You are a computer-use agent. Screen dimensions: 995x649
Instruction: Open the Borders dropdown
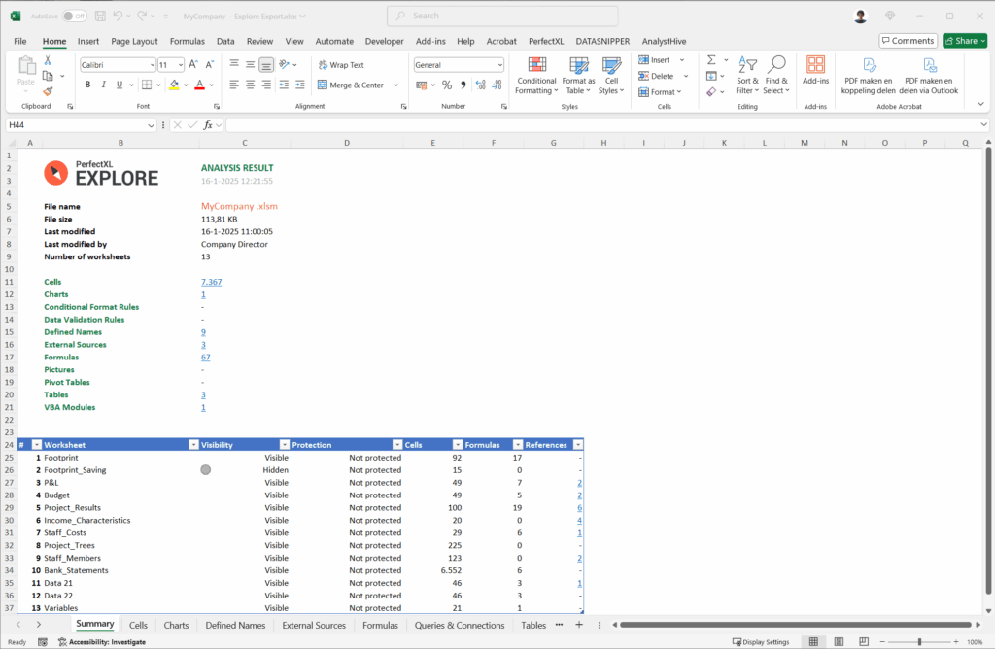pyautogui.click(x=159, y=85)
